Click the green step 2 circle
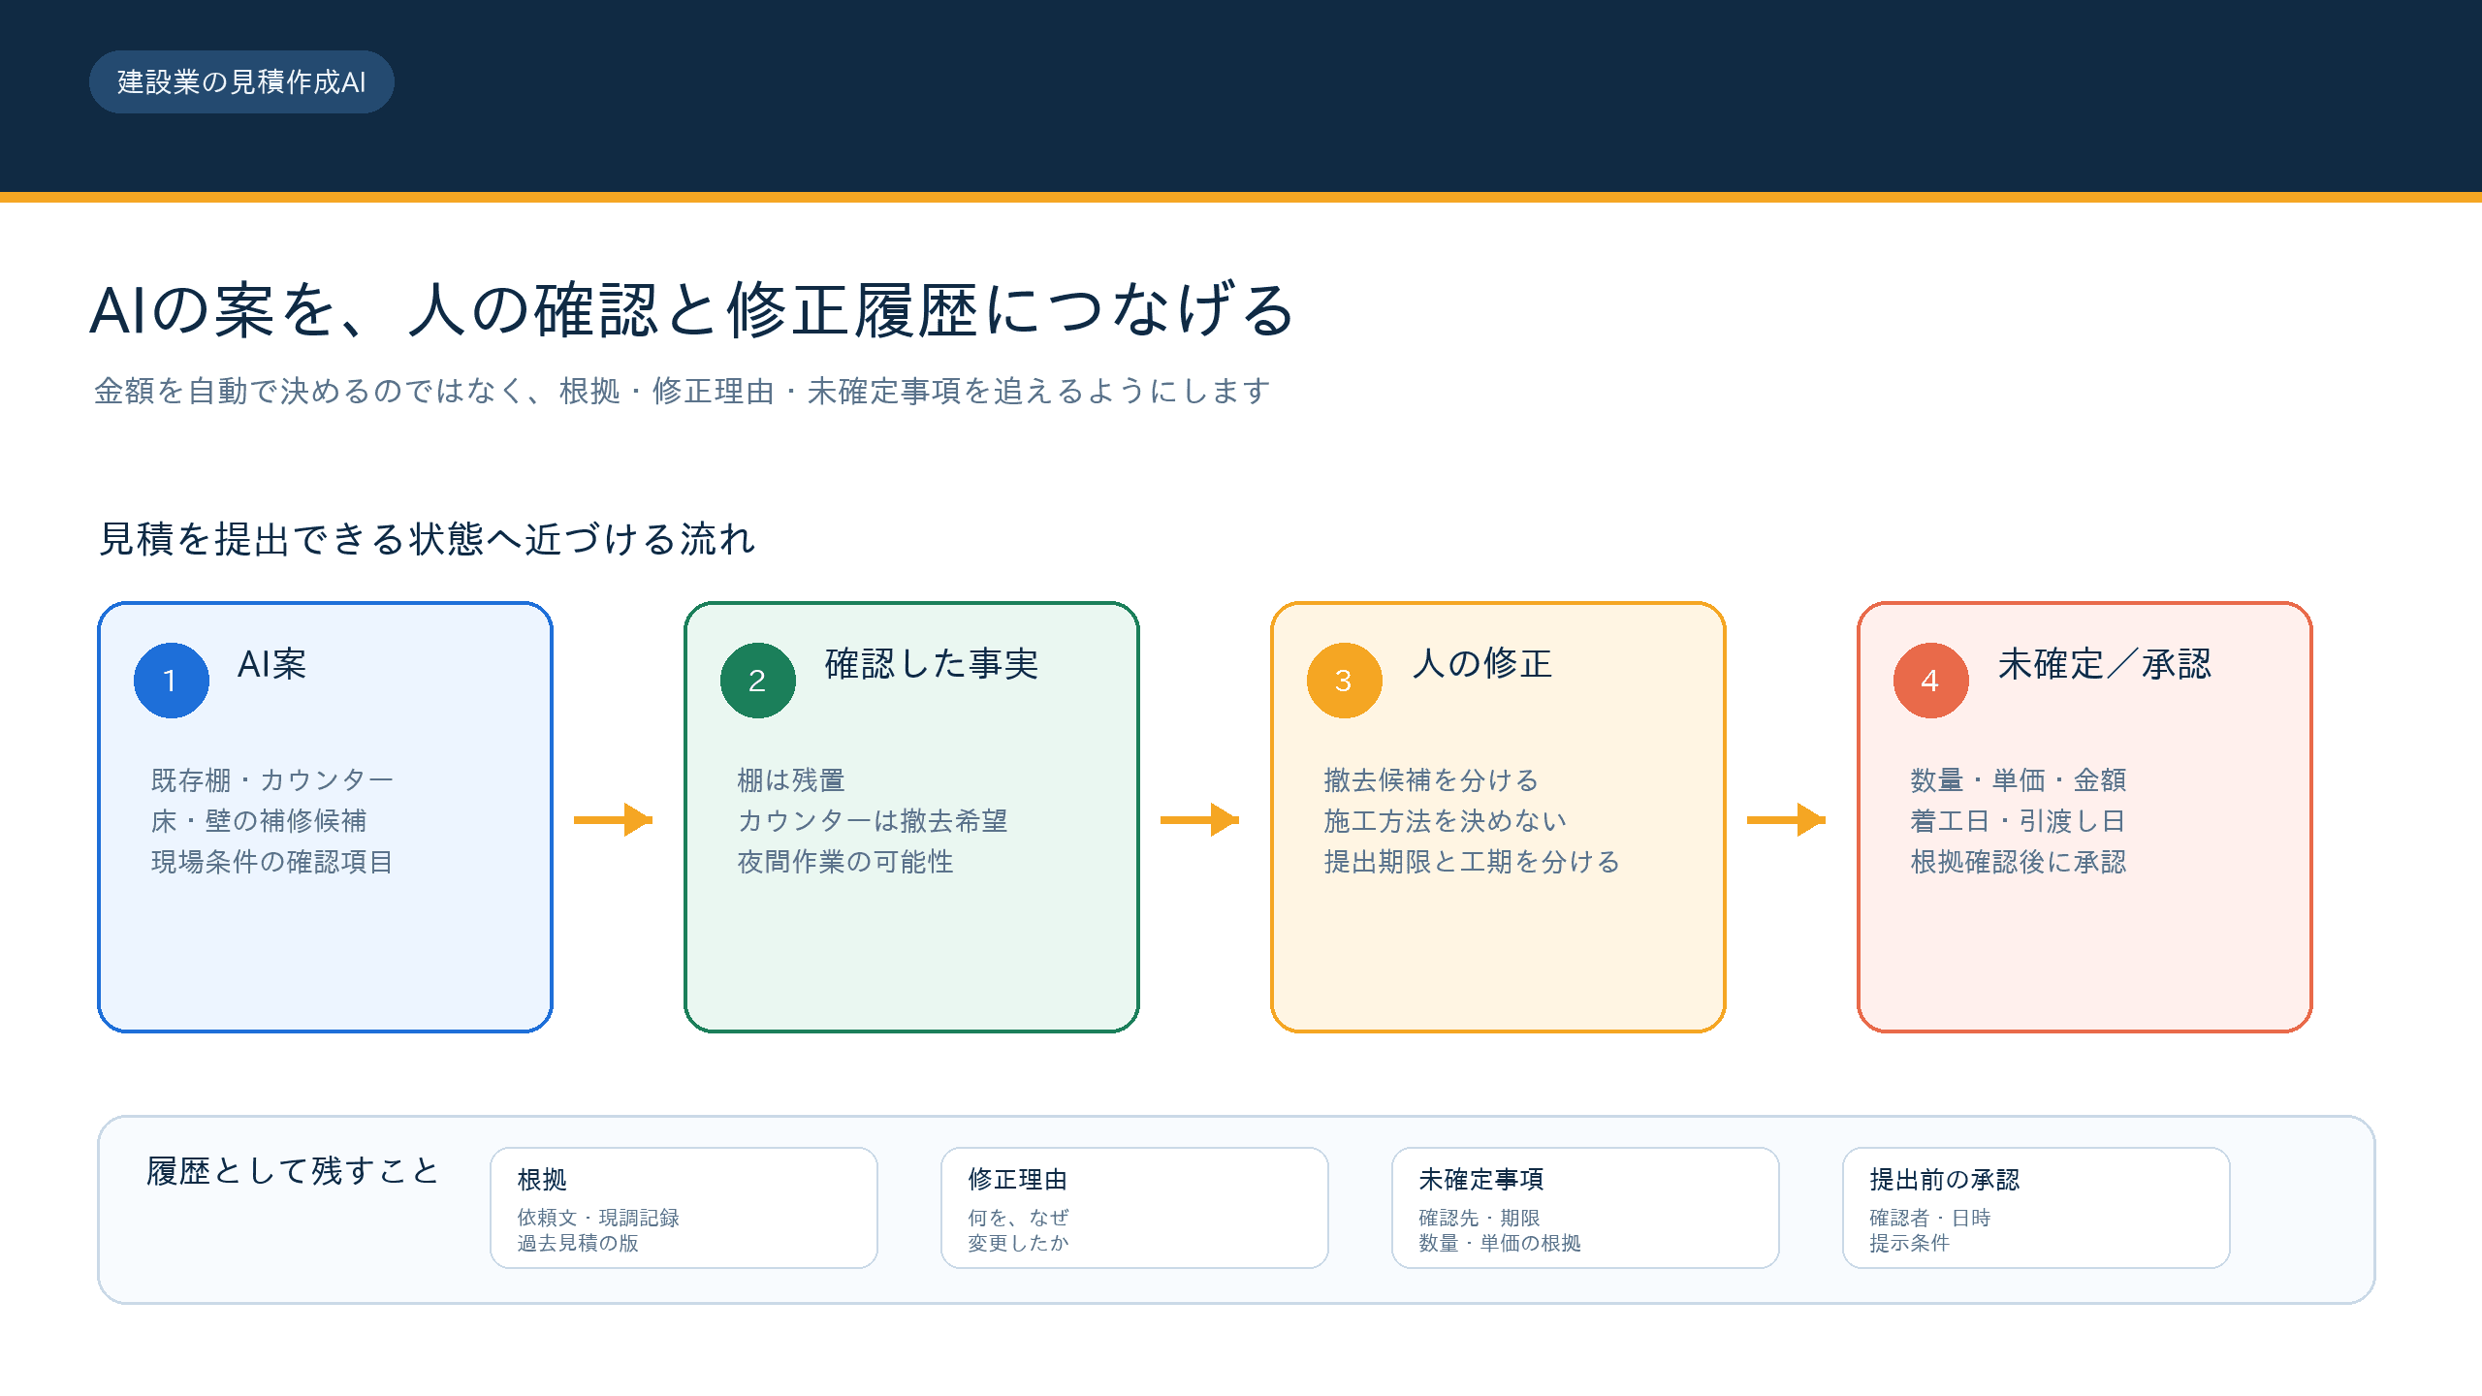Image resolution: width=2482 pixels, height=1396 pixels. click(x=758, y=681)
